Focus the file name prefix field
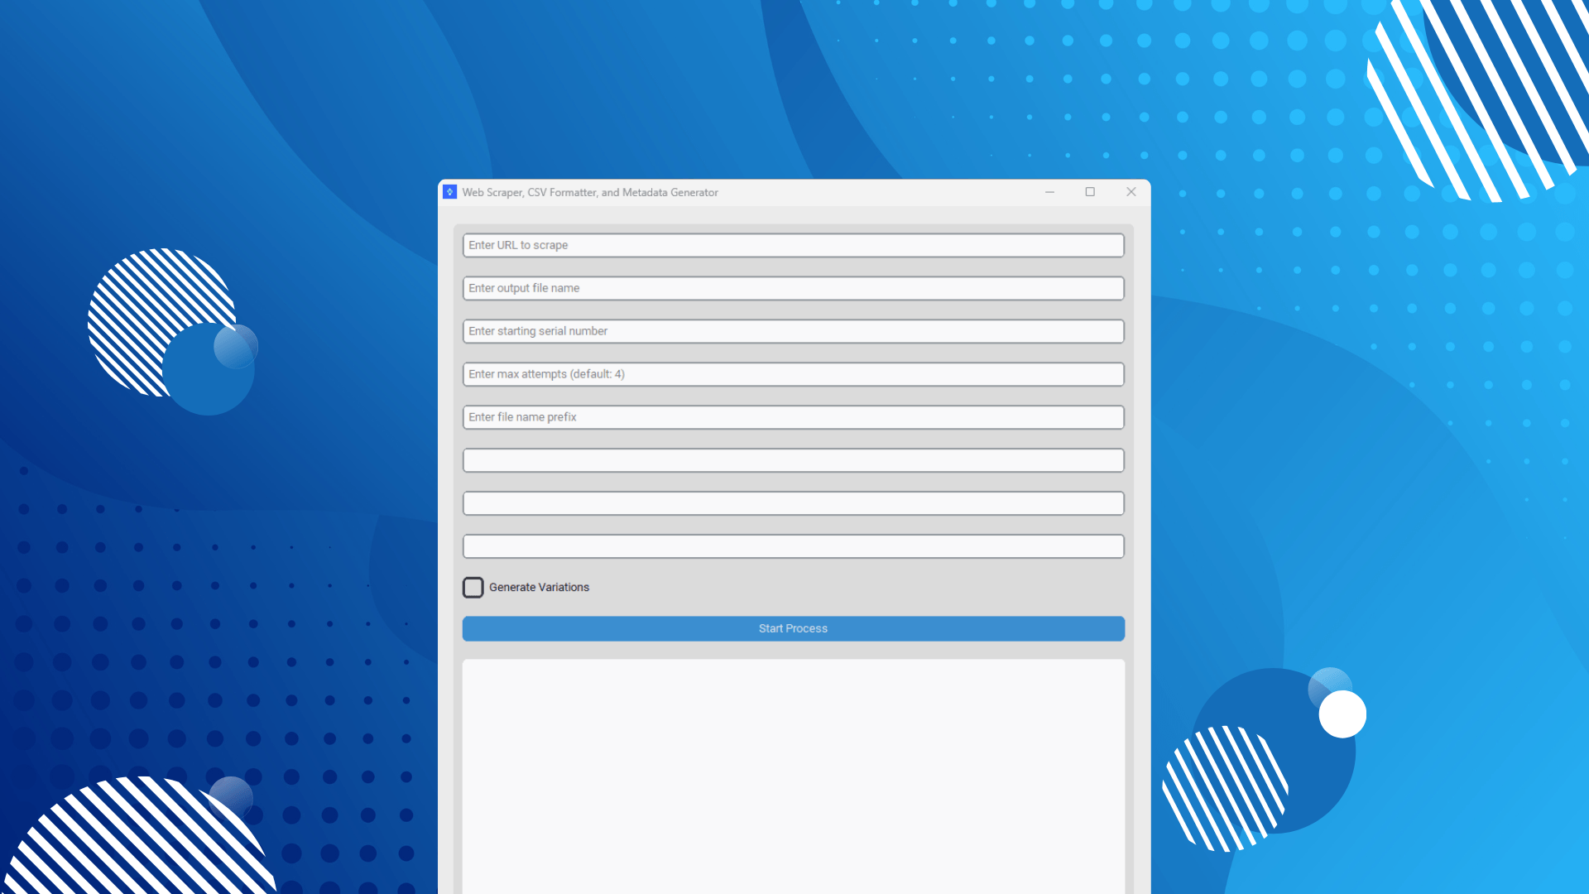The width and height of the screenshot is (1589, 894). coord(793,418)
